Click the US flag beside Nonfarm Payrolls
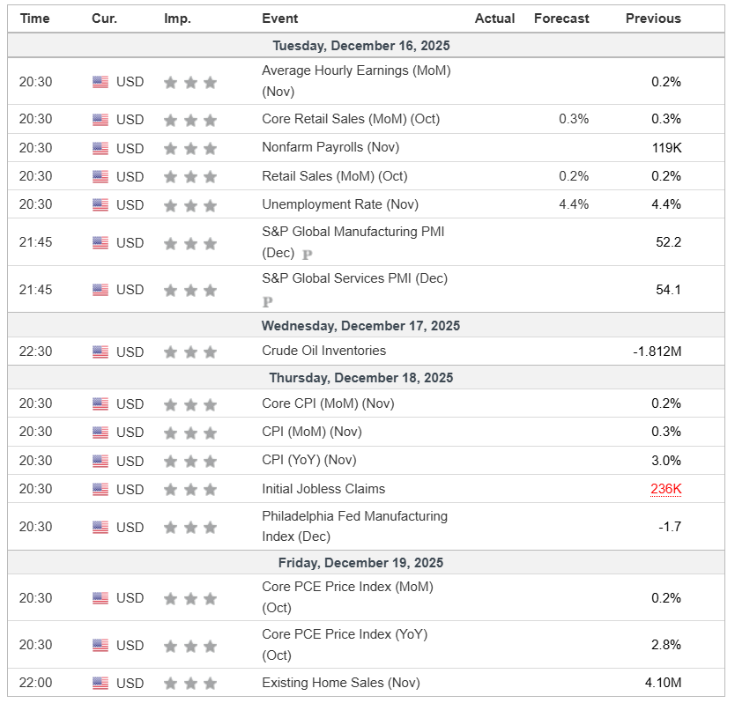This screenshot has width=735, height=703. click(100, 148)
